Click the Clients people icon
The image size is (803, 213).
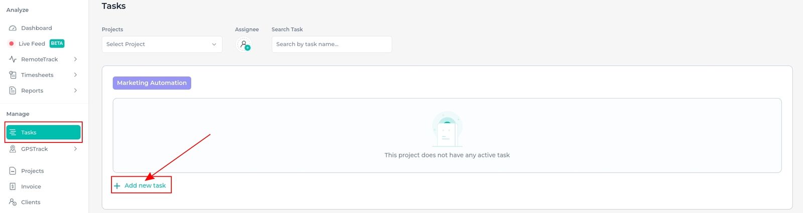pyautogui.click(x=13, y=202)
